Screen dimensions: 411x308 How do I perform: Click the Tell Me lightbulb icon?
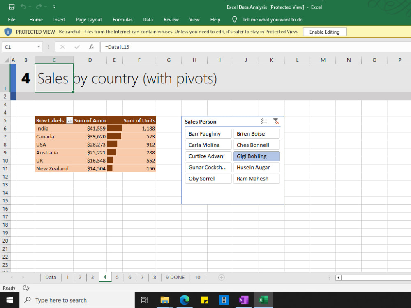coord(234,19)
